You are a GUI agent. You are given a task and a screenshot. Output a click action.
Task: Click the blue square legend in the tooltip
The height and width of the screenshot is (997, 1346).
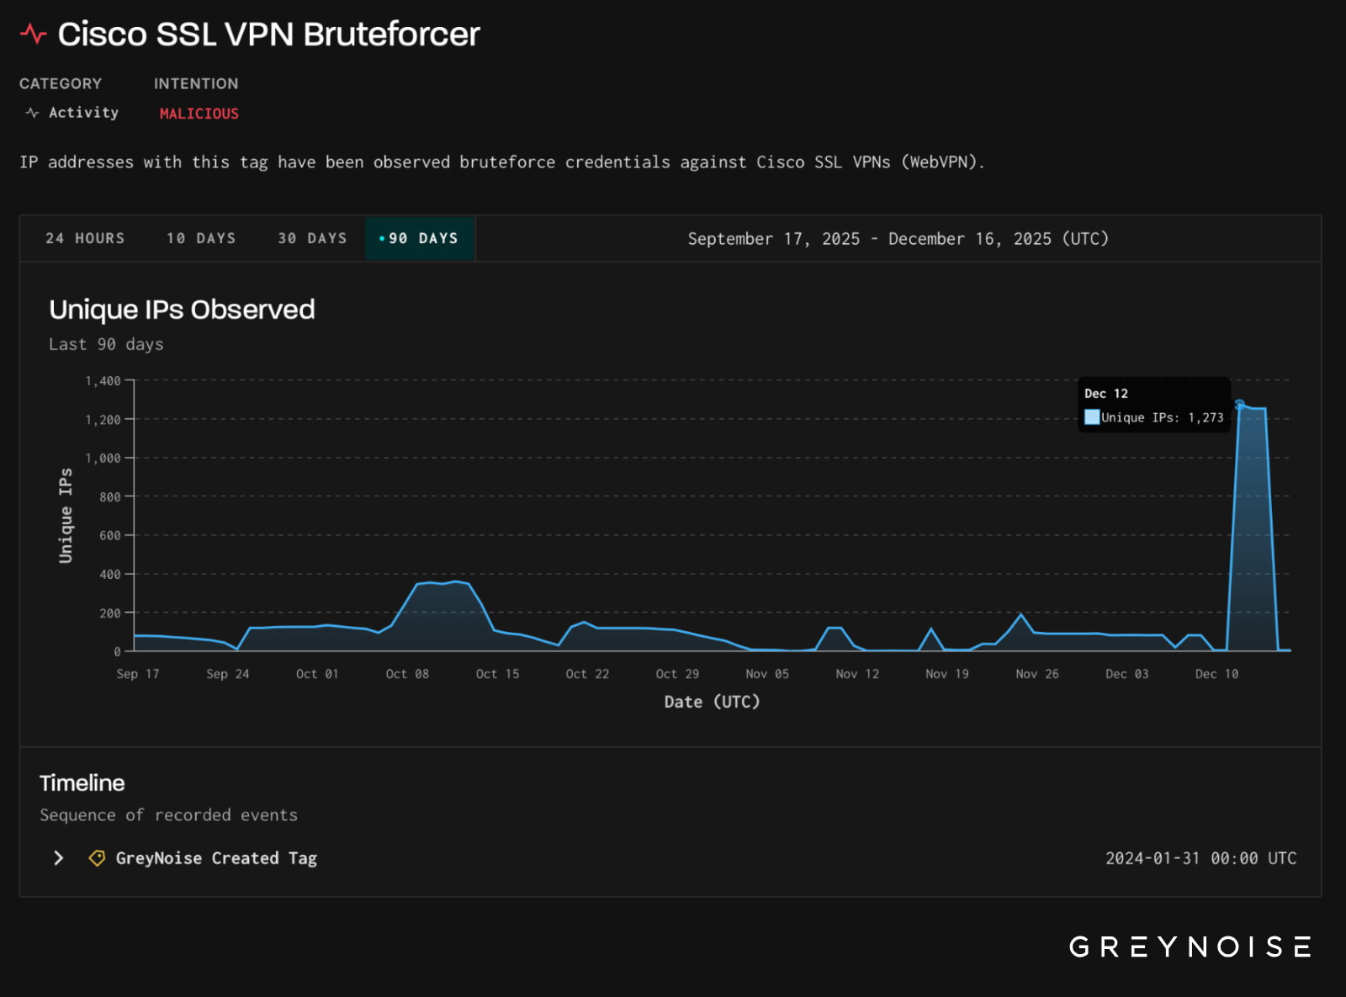tap(1091, 416)
